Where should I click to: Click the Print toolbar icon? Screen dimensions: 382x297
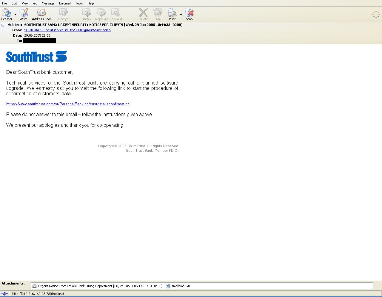point(172,14)
